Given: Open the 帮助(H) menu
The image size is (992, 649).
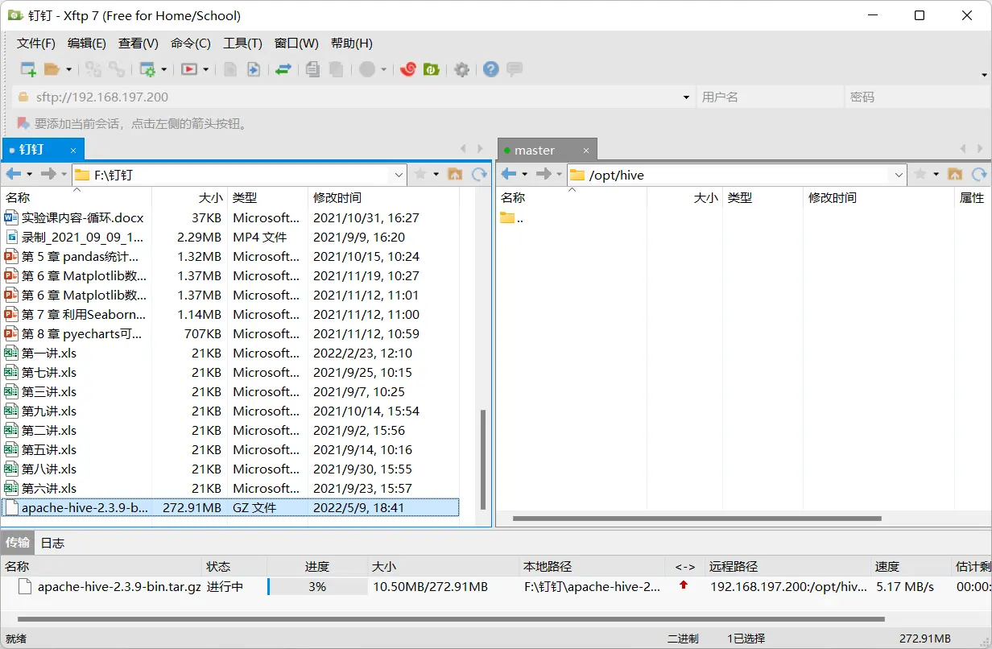Looking at the screenshot, I should click(352, 43).
